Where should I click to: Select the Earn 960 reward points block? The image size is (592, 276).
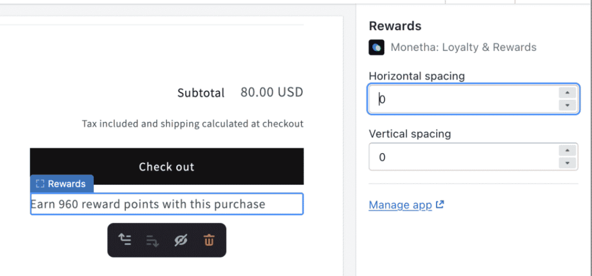coord(167,204)
